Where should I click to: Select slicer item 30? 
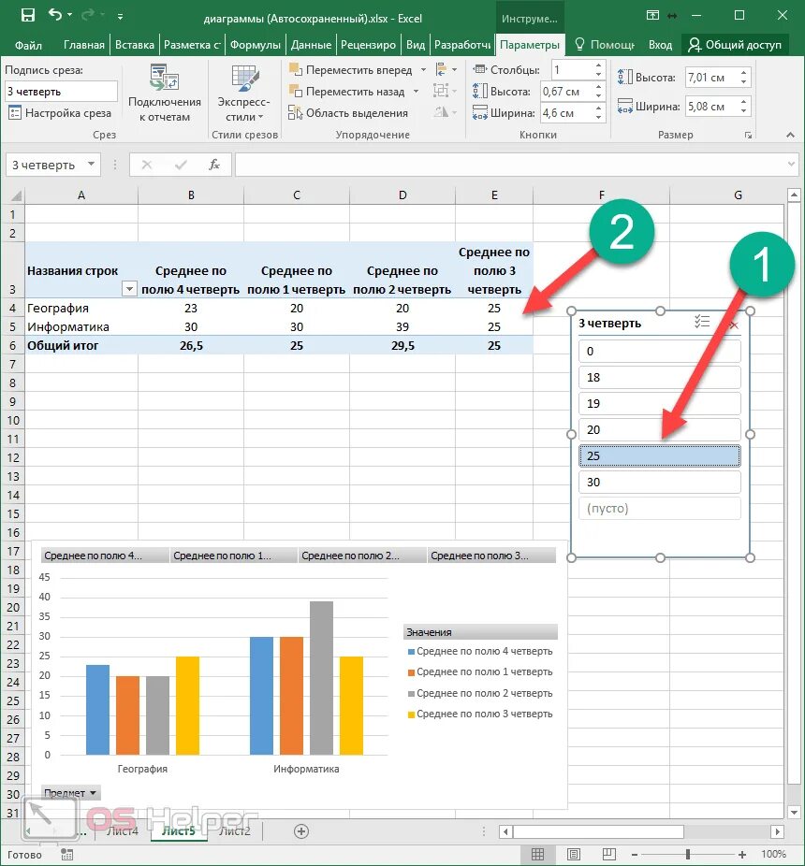click(x=660, y=483)
